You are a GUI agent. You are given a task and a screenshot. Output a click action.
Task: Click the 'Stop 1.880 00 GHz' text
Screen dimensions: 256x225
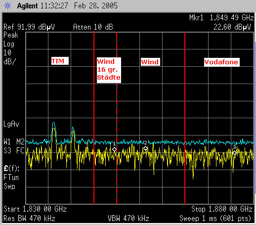pos(222,209)
